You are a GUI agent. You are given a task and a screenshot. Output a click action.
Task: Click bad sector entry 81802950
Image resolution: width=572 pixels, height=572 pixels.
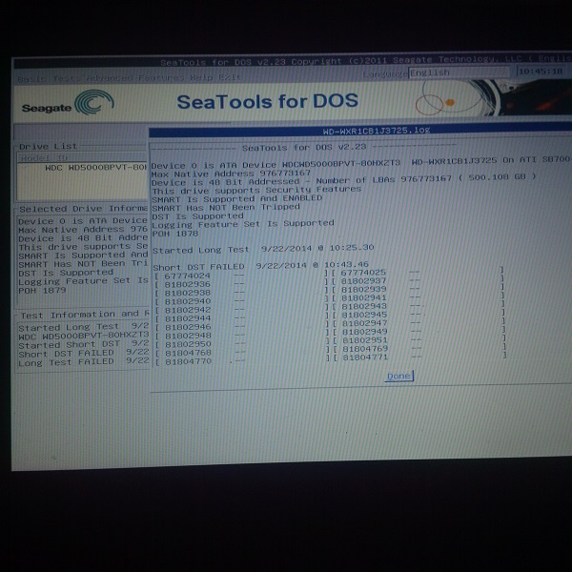pos(188,344)
